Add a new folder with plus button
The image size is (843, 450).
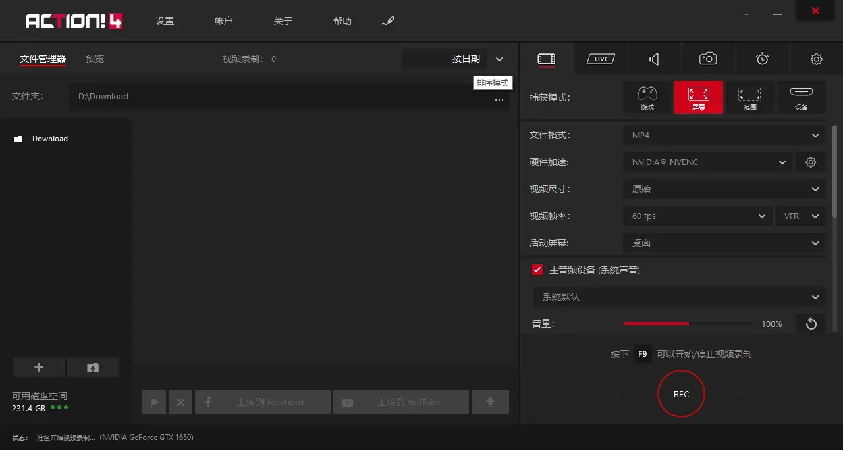39,368
